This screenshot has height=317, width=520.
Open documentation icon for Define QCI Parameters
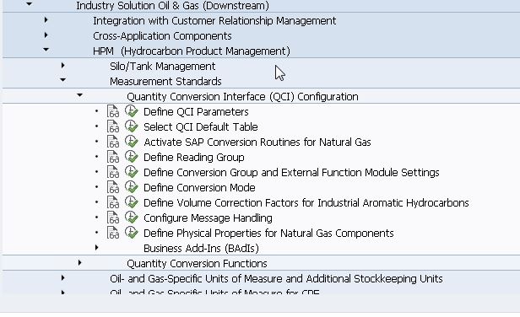(x=113, y=111)
